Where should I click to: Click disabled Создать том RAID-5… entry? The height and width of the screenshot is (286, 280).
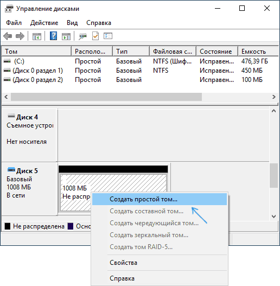click(x=160, y=247)
